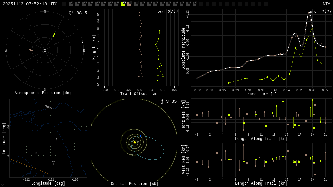Click the UTC timestamp at top left
333x187 pixels.
tap(30, 4)
